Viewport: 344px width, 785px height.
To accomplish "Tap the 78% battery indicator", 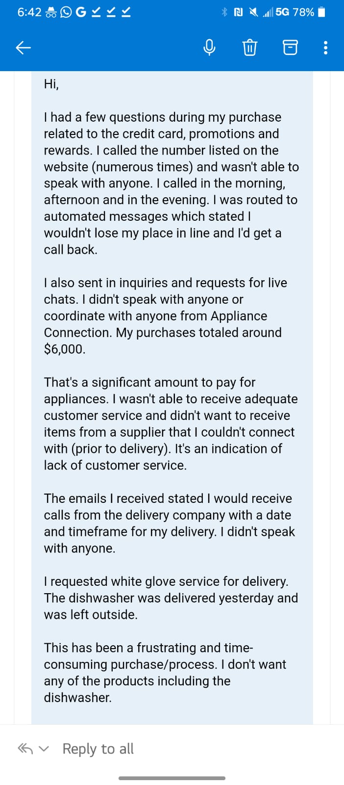I will [x=309, y=12].
